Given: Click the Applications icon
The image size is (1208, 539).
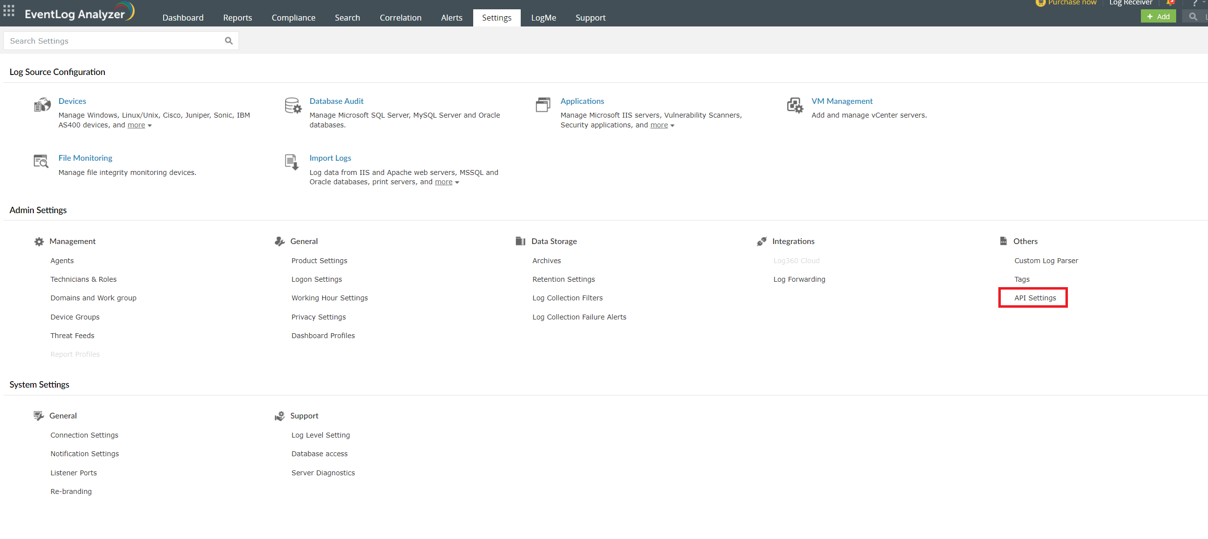Looking at the screenshot, I should pyautogui.click(x=543, y=105).
